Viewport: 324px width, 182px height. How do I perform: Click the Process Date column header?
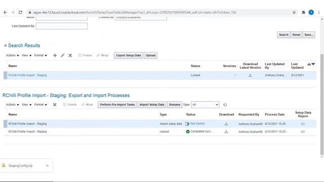[274, 115]
